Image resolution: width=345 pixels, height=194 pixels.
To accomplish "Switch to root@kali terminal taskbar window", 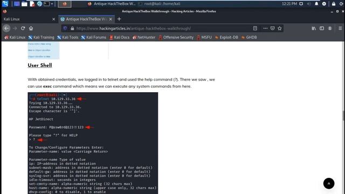I will tap(160, 4).
